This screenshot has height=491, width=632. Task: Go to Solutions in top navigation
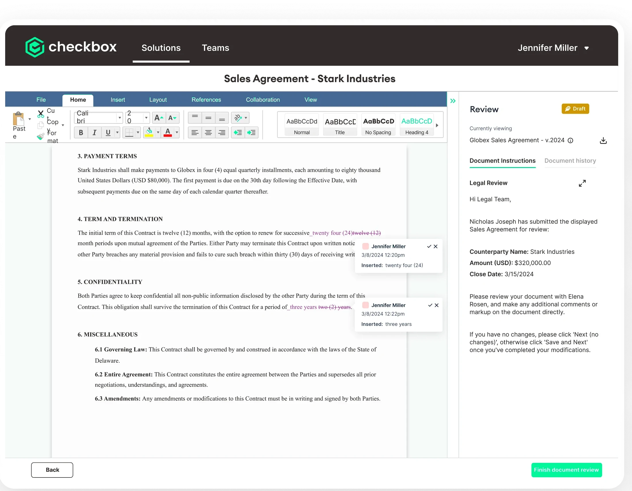pyautogui.click(x=161, y=48)
